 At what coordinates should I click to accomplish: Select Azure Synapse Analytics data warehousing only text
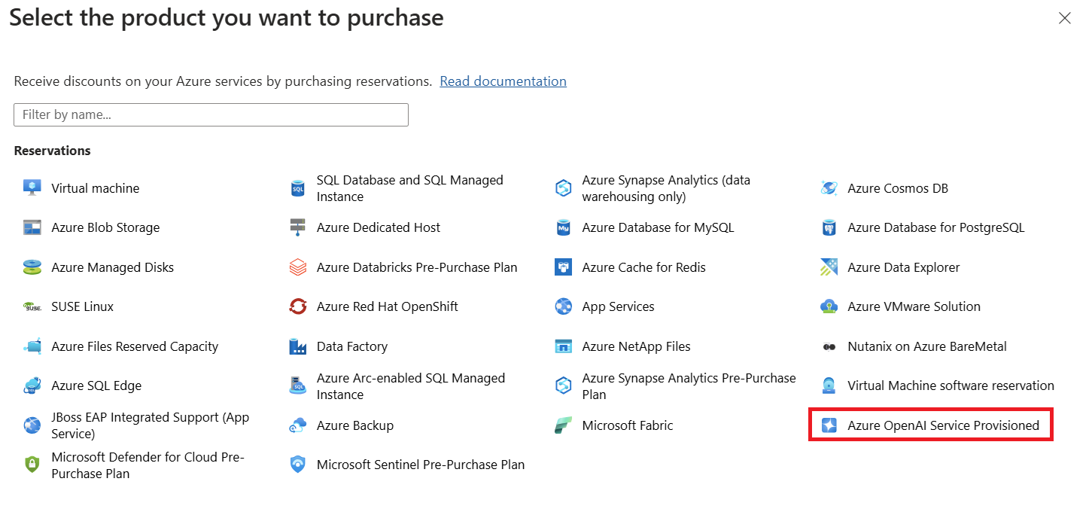[x=666, y=188]
